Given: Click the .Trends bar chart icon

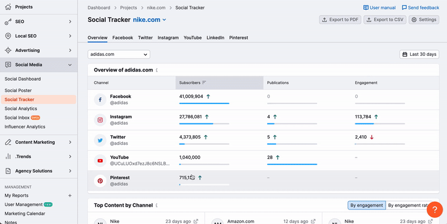Looking at the screenshot, I should pyautogui.click(x=8, y=156).
